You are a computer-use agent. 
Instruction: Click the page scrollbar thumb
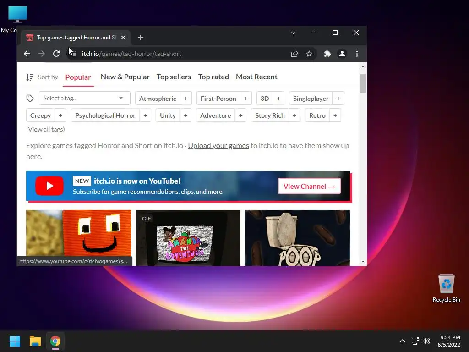(363, 83)
